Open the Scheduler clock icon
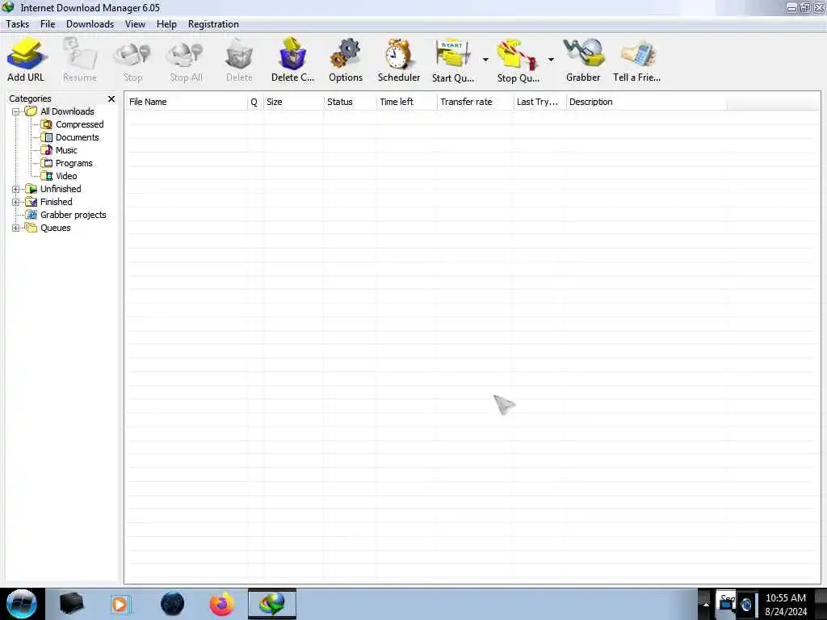Viewport: 827px width, 620px height. pyautogui.click(x=399, y=60)
